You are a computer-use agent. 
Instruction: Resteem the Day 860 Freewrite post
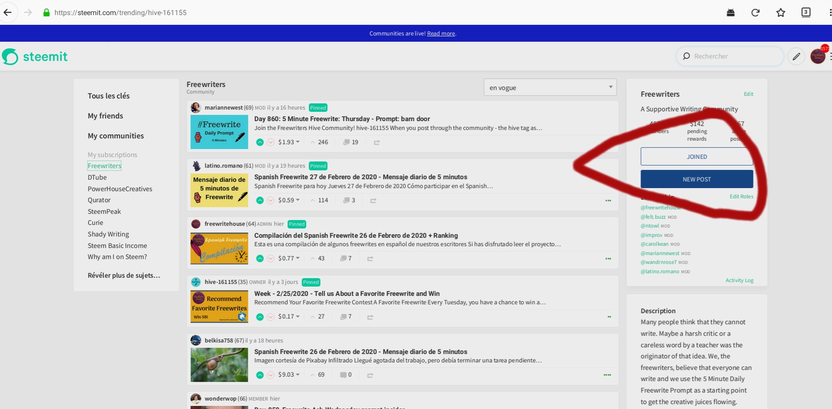[x=376, y=142]
